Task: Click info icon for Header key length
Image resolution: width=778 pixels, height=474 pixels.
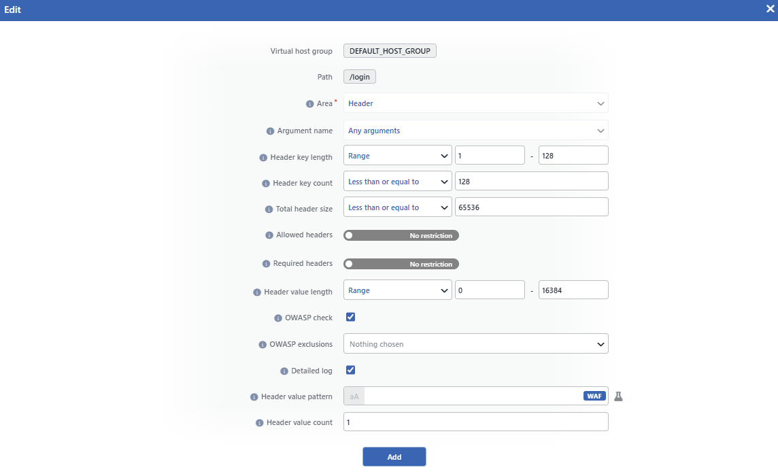Action: pyautogui.click(x=263, y=157)
